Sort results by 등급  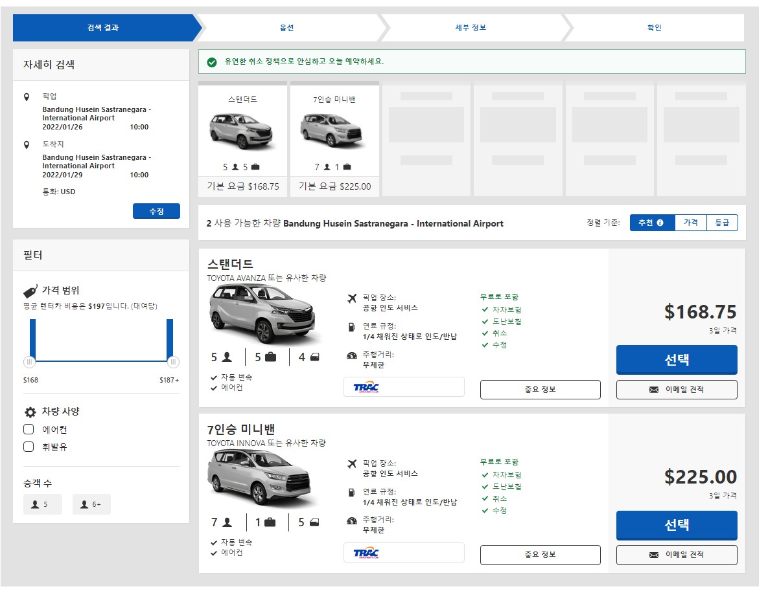(721, 223)
